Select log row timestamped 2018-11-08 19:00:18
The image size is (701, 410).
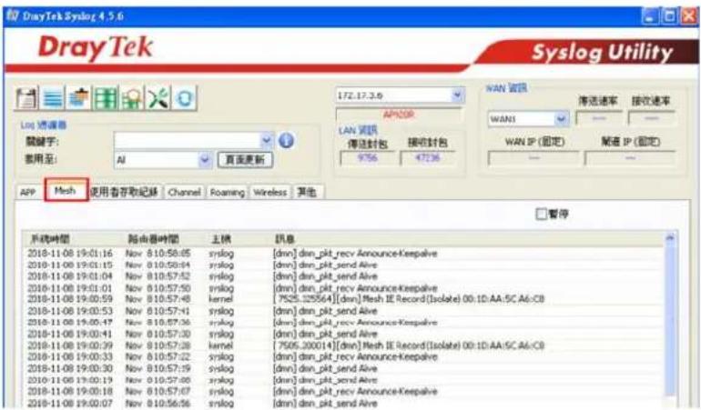343,392
